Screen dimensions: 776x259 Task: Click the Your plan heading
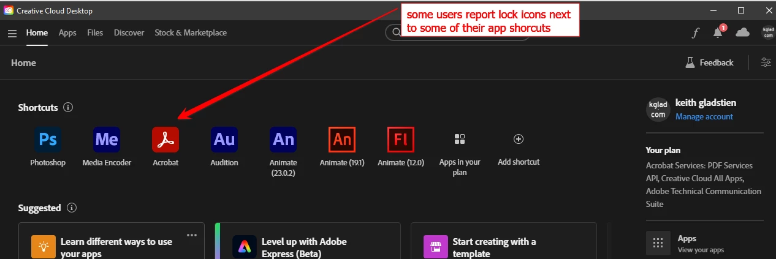tap(663, 150)
